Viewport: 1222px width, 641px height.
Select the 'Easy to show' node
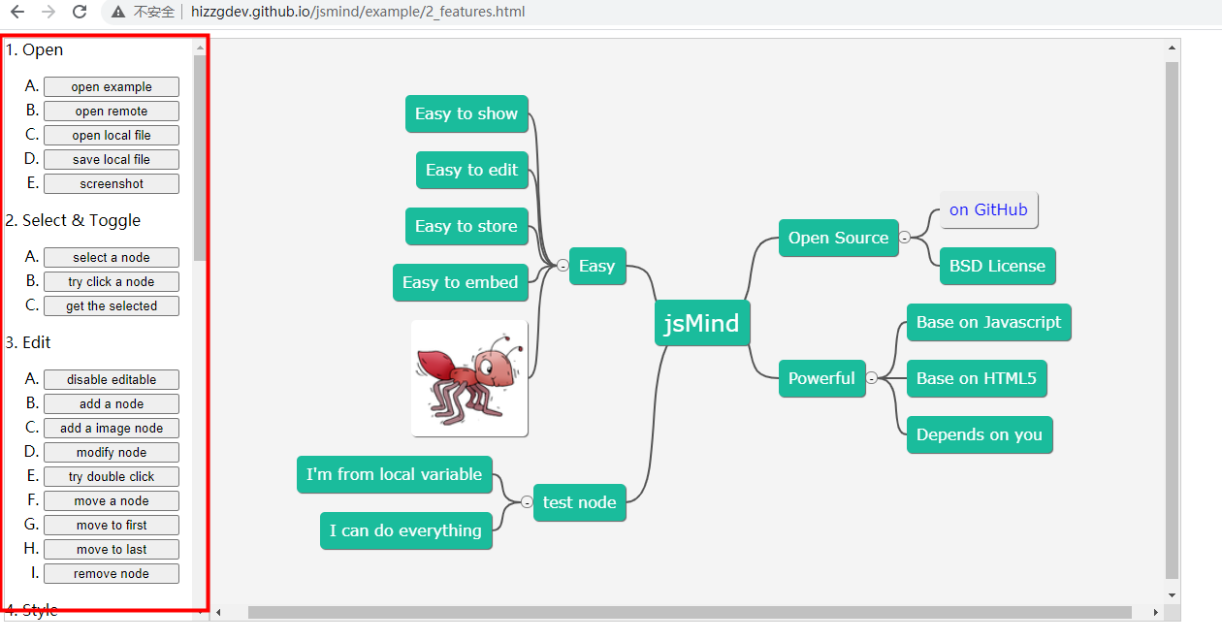[466, 113]
